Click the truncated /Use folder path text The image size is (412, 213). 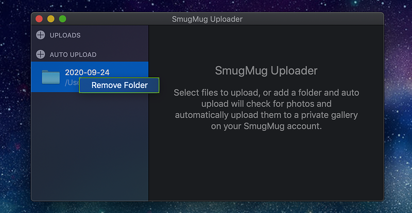tap(72, 82)
